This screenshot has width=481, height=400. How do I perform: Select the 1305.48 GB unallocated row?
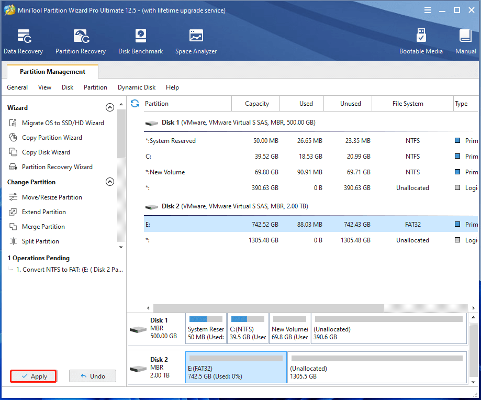pyautogui.click(x=311, y=240)
